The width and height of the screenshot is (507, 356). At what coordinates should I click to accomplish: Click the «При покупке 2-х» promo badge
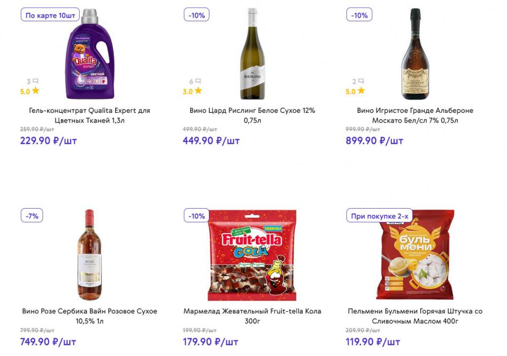pyautogui.click(x=380, y=216)
